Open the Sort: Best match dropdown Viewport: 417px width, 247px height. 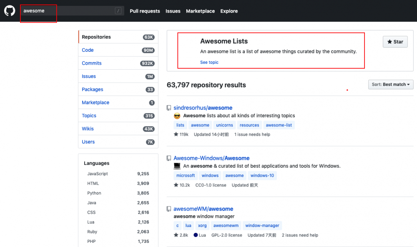coord(390,84)
